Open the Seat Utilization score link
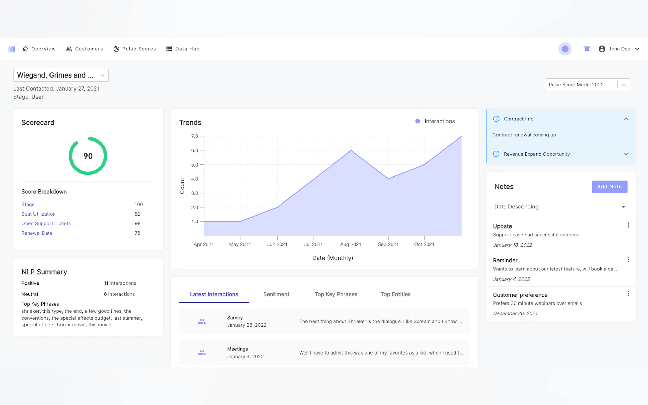 (38, 214)
